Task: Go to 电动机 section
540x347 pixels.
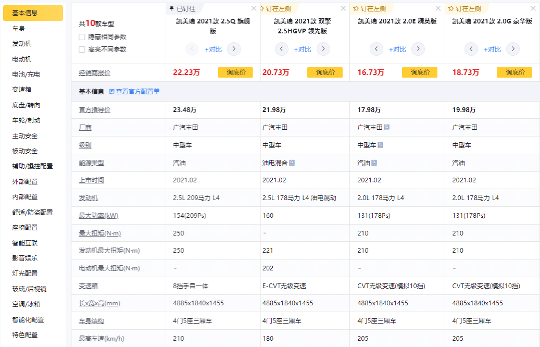Action: pos(22,59)
